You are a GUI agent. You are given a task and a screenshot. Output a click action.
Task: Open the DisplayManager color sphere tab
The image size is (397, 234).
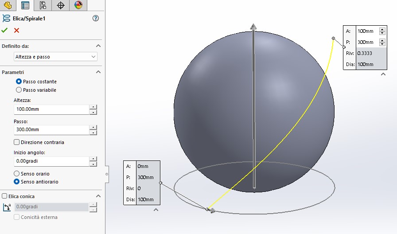tap(78, 5)
